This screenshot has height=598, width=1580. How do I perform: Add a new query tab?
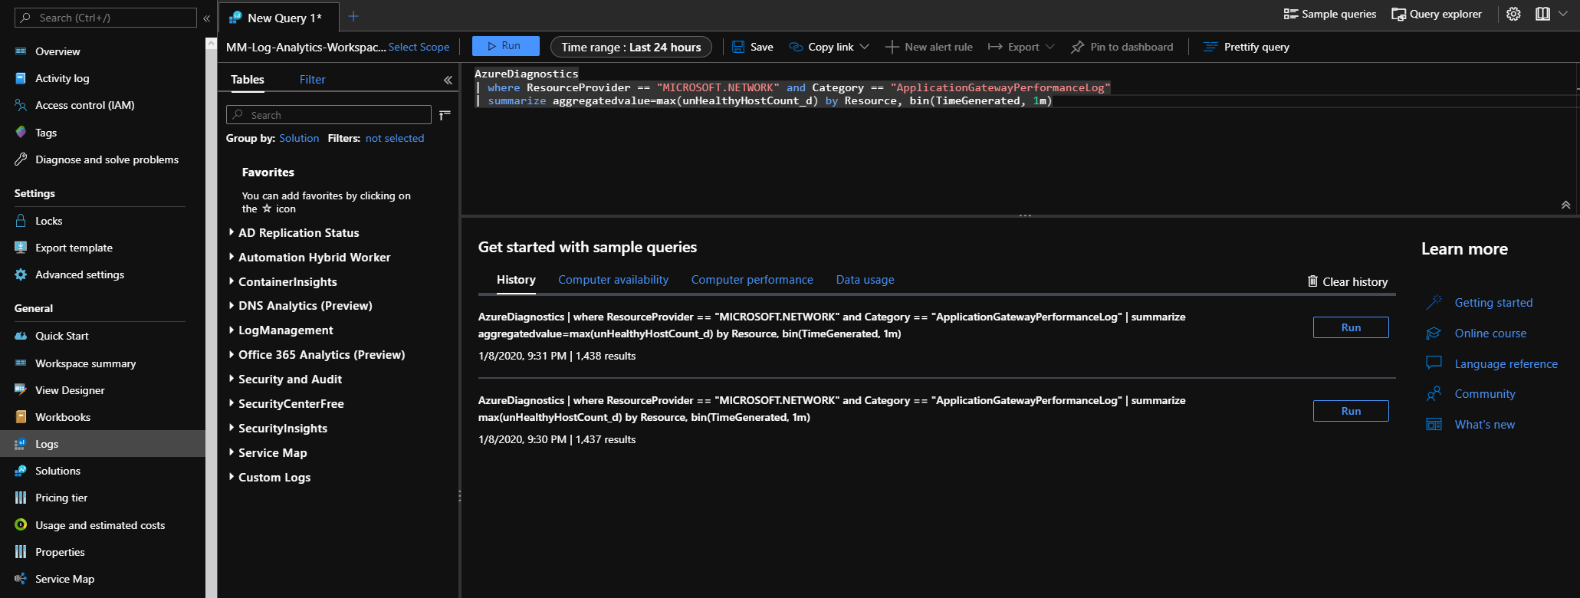coord(353,16)
